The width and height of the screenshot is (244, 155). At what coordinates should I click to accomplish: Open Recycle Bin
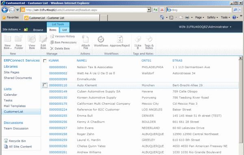coord(15,141)
